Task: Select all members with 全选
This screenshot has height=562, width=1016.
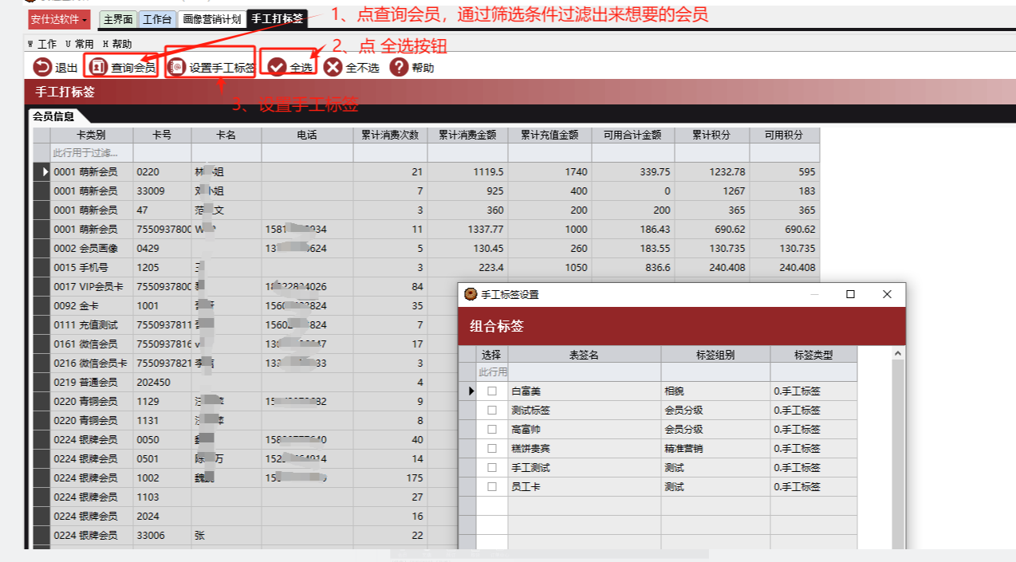Action: click(291, 68)
